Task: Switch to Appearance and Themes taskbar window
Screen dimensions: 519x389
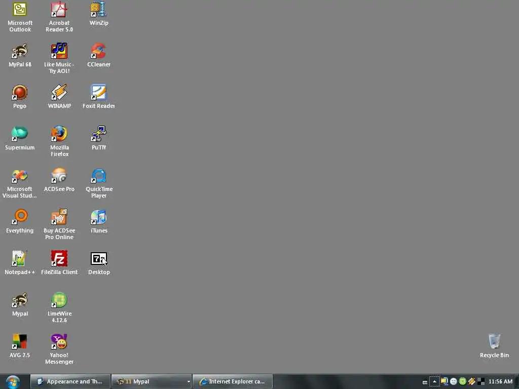Action: pyautogui.click(x=70, y=381)
